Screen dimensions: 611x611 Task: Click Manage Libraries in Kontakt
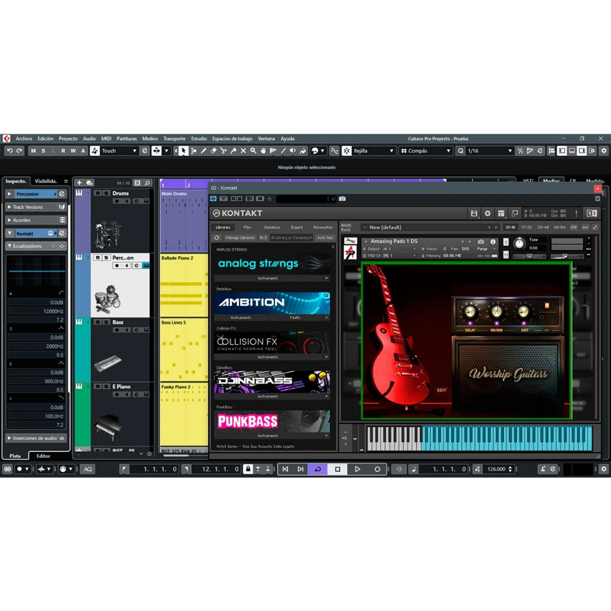240,237
